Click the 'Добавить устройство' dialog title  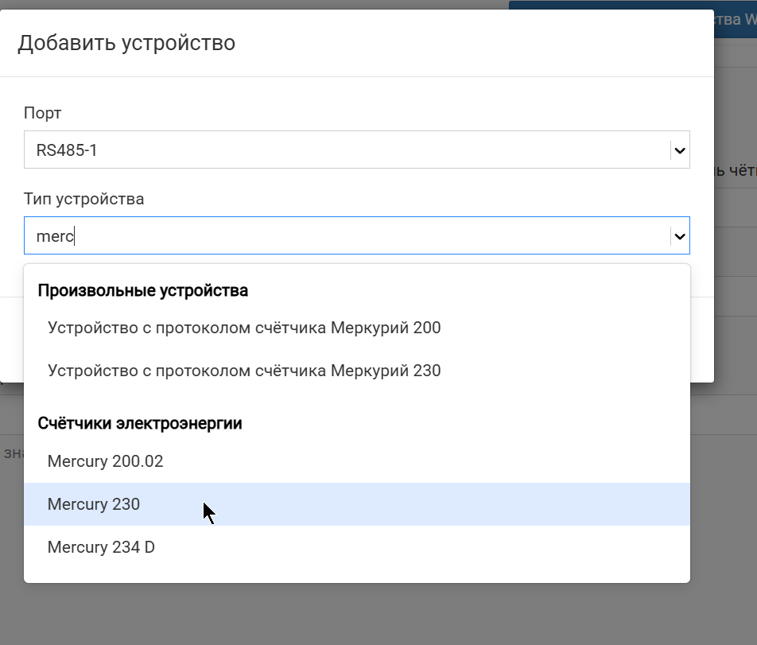[x=126, y=42]
